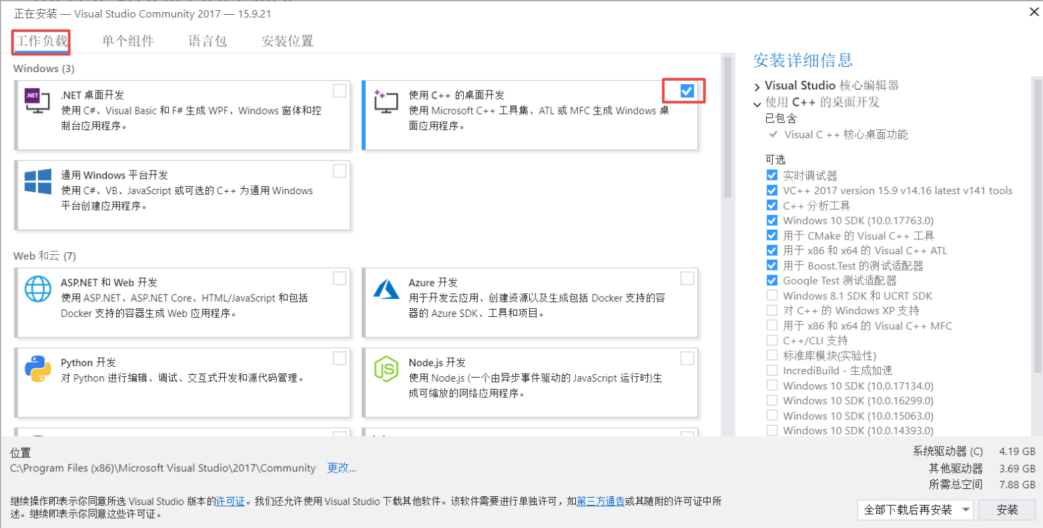This screenshot has height=528, width=1043.
Task: Click the install path C:\Program Files (x86) text
Action: tap(163, 468)
